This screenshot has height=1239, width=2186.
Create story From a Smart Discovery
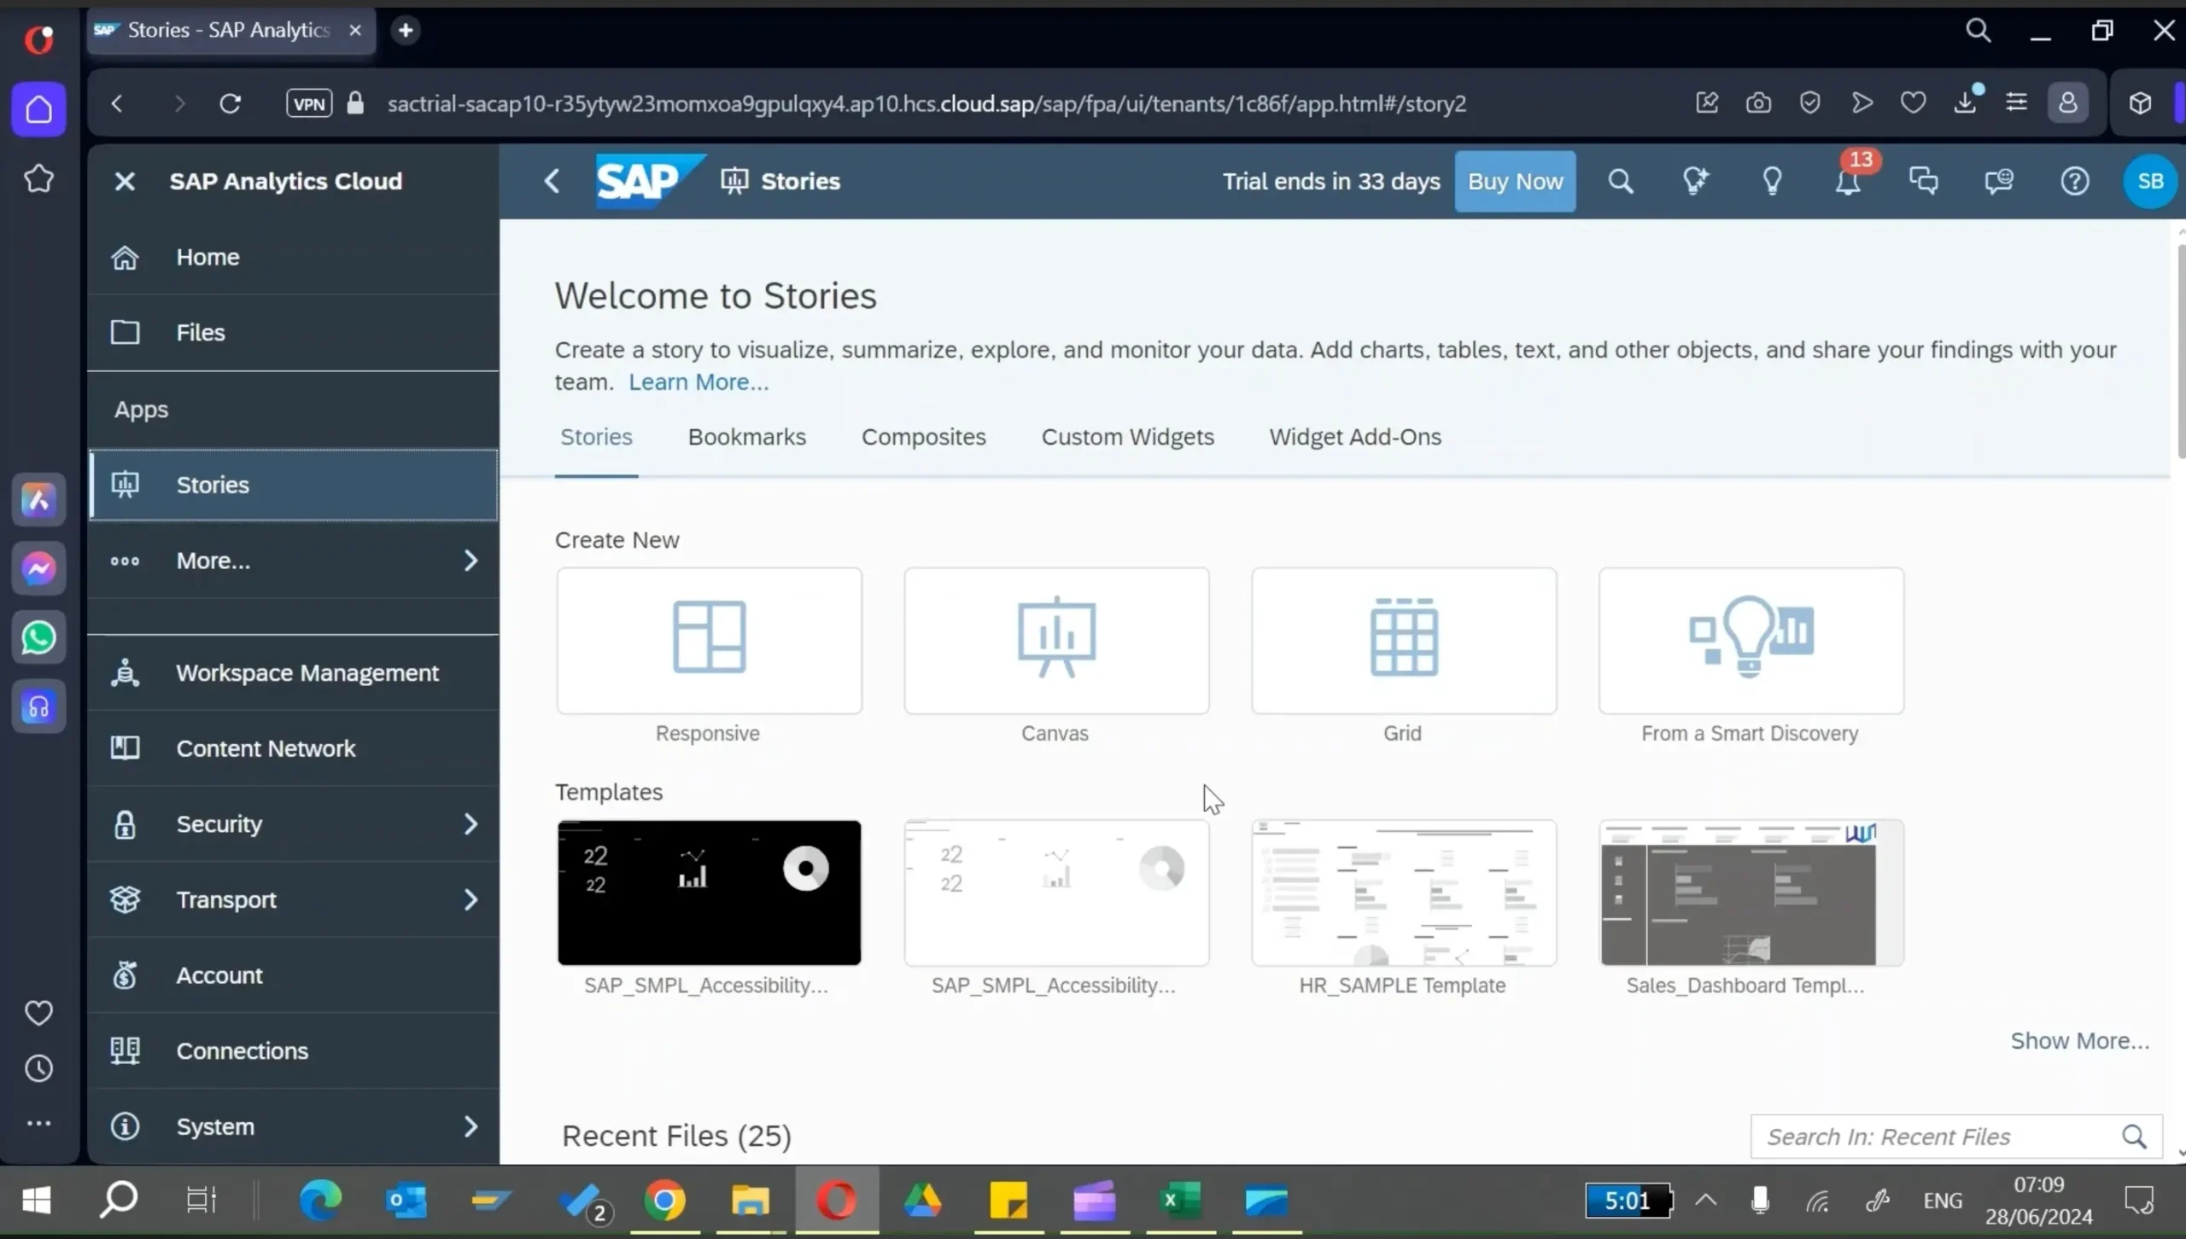click(1751, 641)
